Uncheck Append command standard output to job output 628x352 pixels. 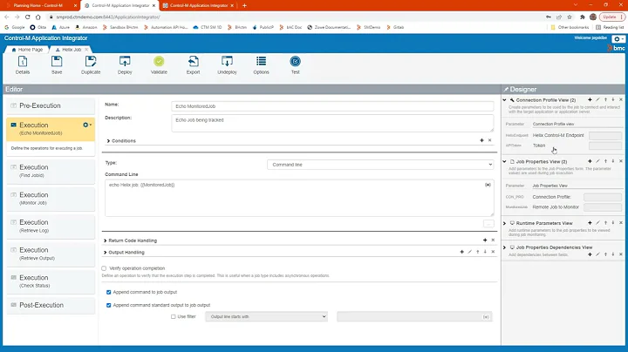pyautogui.click(x=108, y=305)
